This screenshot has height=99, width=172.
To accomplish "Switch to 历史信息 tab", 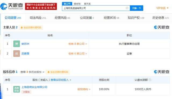I will [x=160, y=18].
